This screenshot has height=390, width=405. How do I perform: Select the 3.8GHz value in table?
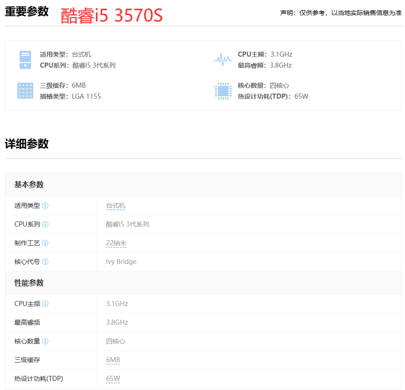[117, 322]
